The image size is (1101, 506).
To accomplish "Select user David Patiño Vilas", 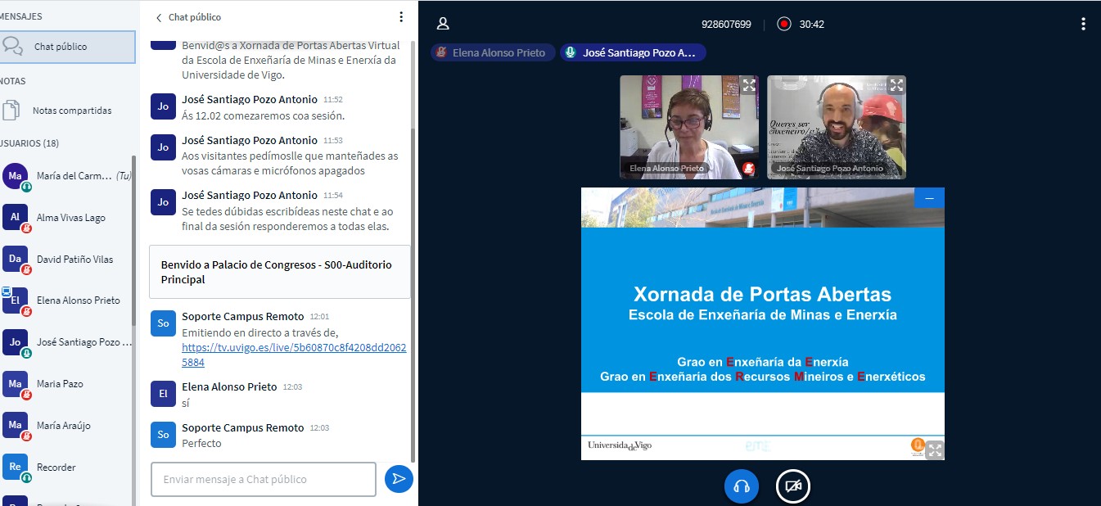I will click(x=67, y=260).
